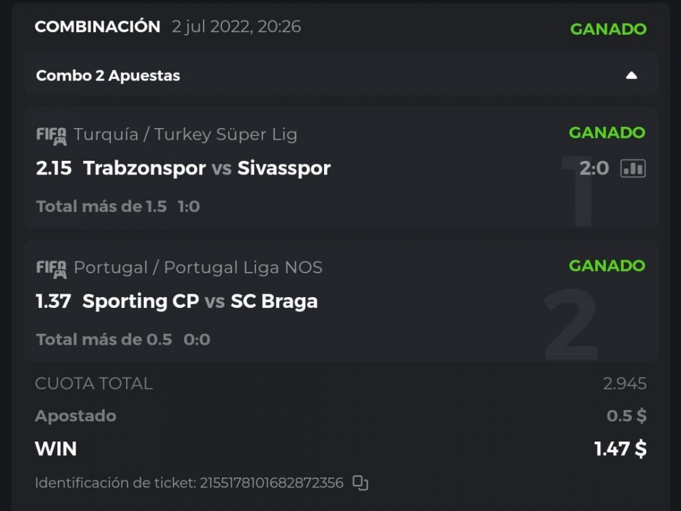Click the top GANADO status label

tap(608, 29)
